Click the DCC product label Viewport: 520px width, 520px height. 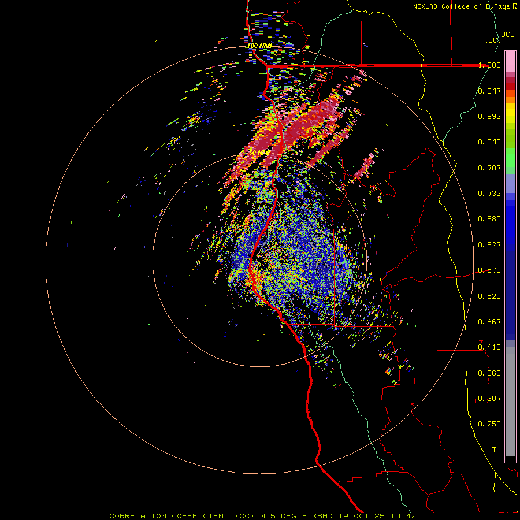click(507, 35)
